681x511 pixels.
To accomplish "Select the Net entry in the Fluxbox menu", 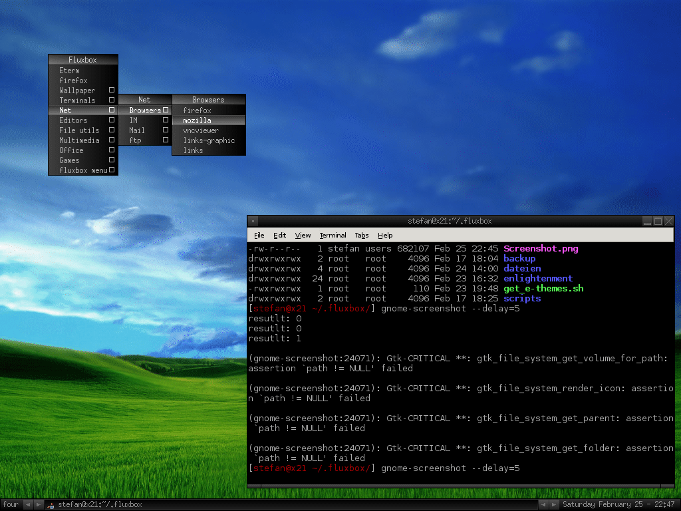I will (x=83, y=110).
